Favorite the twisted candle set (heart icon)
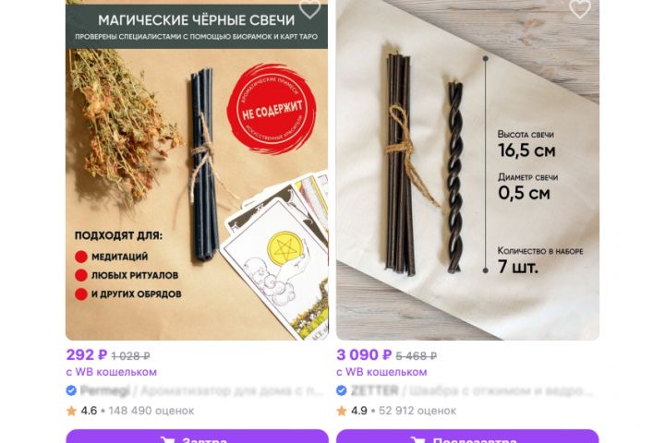 580,8
